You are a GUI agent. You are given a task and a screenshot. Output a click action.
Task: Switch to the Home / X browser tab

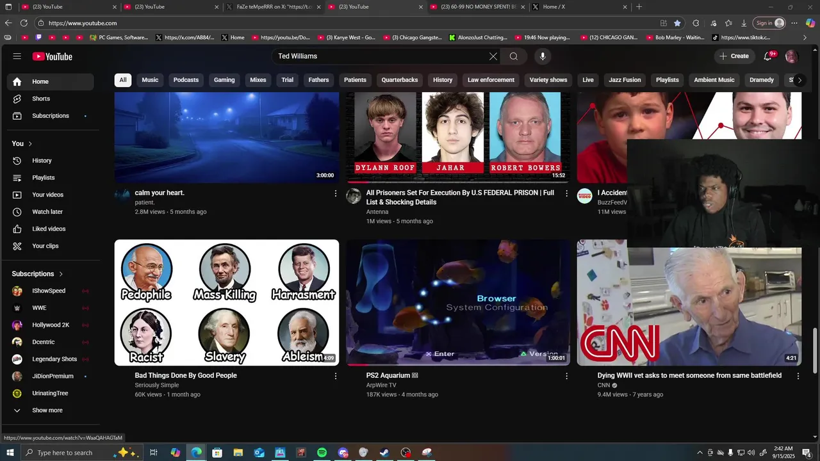580,7
